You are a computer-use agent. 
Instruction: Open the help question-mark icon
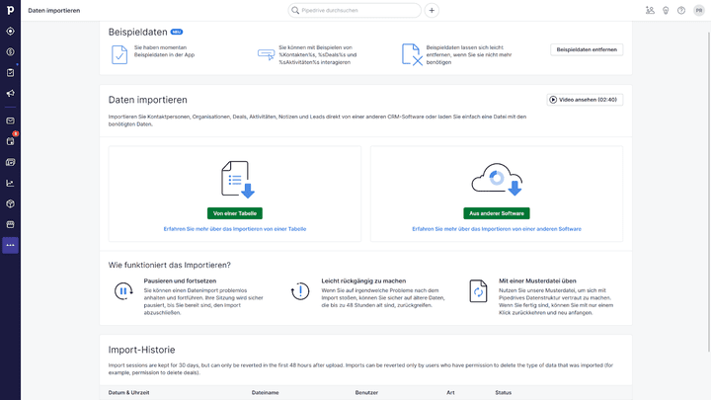(x=681, y=10)
